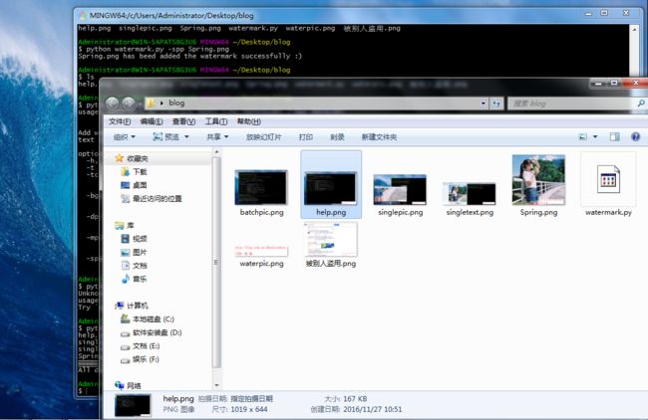Open the view options dropdown arrow
648x420 pixels.
[x=595, y=137]
